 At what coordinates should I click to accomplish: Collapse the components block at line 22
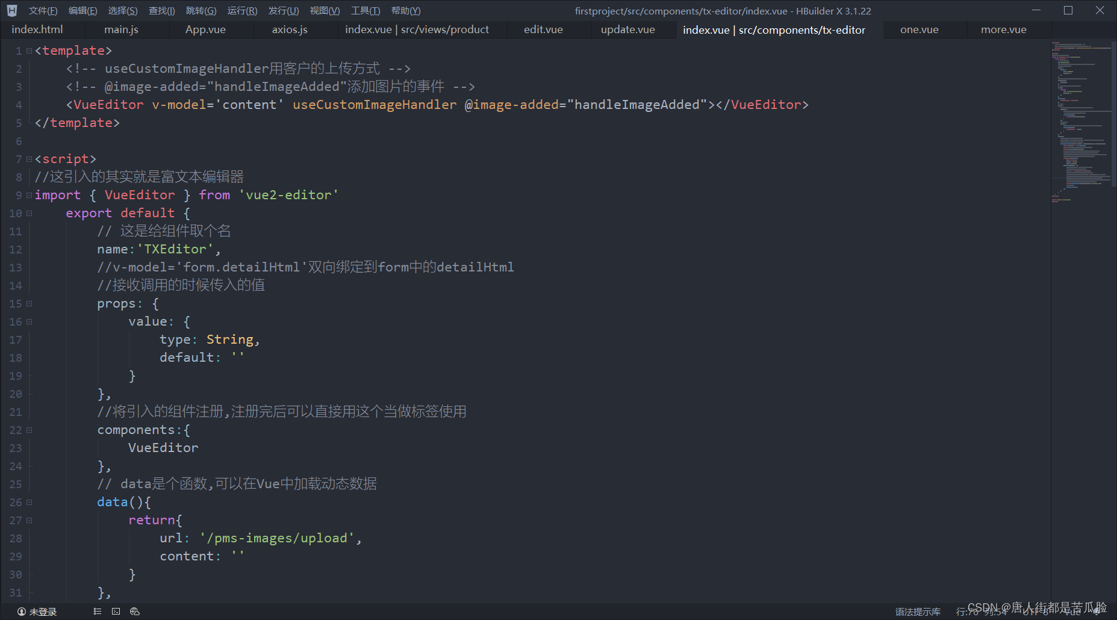pos(29,430)
